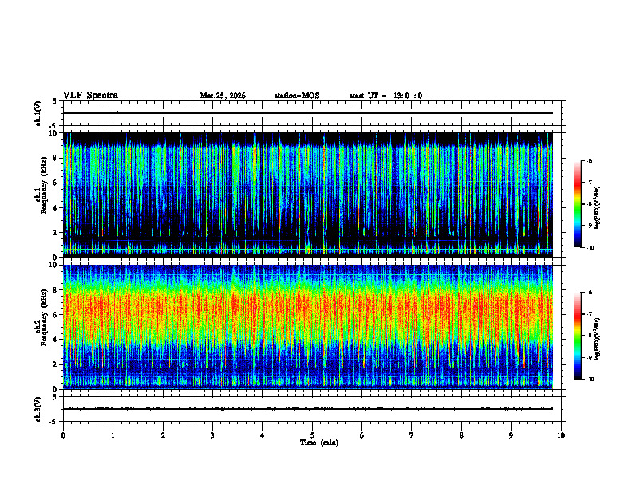The image size is (632, 488).
Task: Click the '7' tick on the time axis
Action: click(412, 435)
